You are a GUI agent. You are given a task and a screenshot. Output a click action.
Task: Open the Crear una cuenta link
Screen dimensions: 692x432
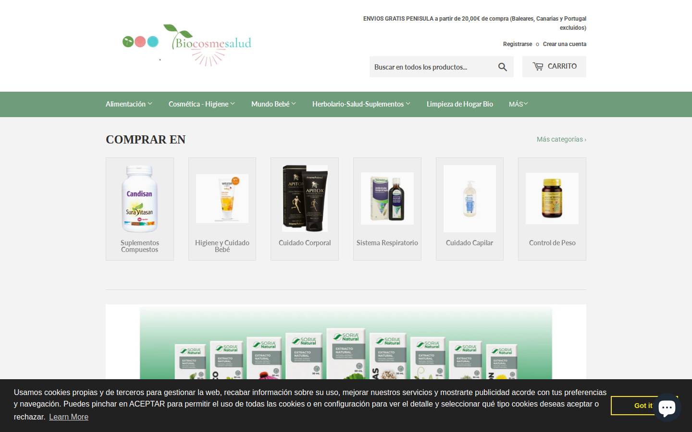point(565,44)
